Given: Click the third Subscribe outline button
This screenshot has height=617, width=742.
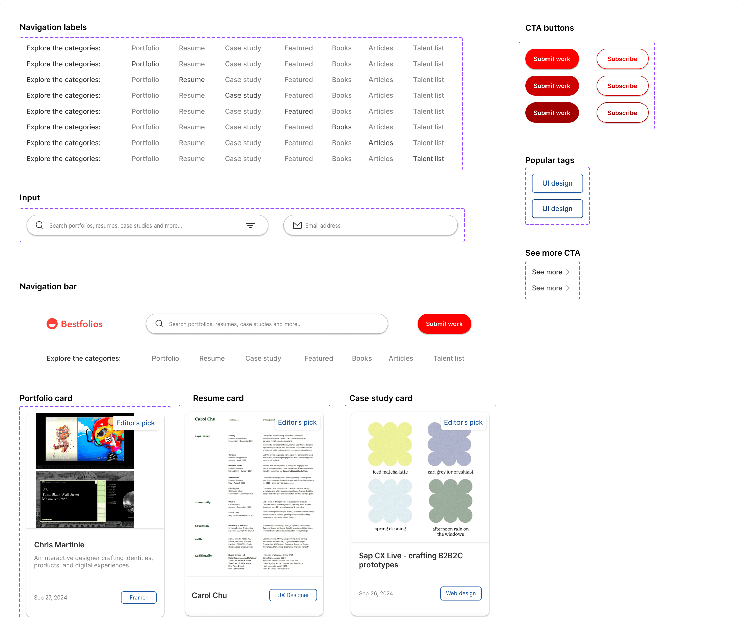Looking at the screenshot, I should 622,113.
